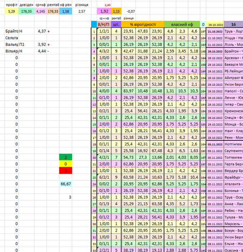Image resolution: width=243 pixels, height=252 pixels.
Task: Click the date cell beside 'Брайтон' match
Action: tap(215, 51)
